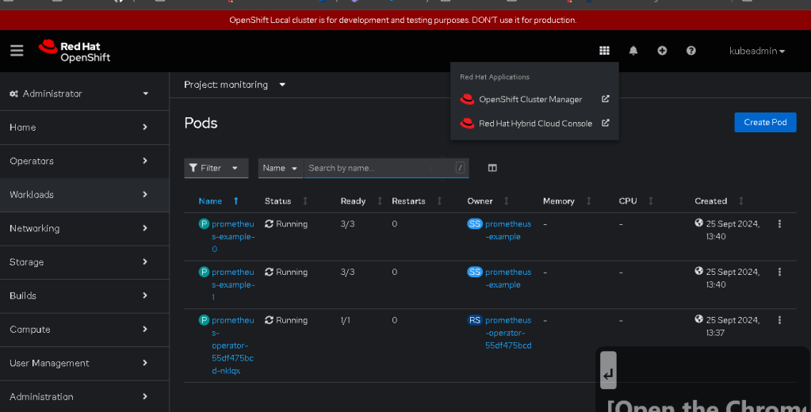
Task: Click the slash shortcut icon in search
Action: pos(460,167)
